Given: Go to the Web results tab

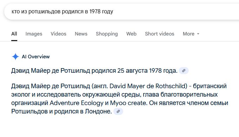Looking at the screenshot, I should (131, 34).
